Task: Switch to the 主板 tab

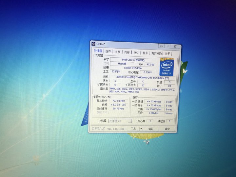Action: (118, 52)
